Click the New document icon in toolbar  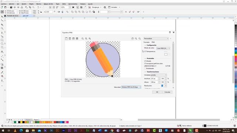pyautogui.click(x=2, y=7)
